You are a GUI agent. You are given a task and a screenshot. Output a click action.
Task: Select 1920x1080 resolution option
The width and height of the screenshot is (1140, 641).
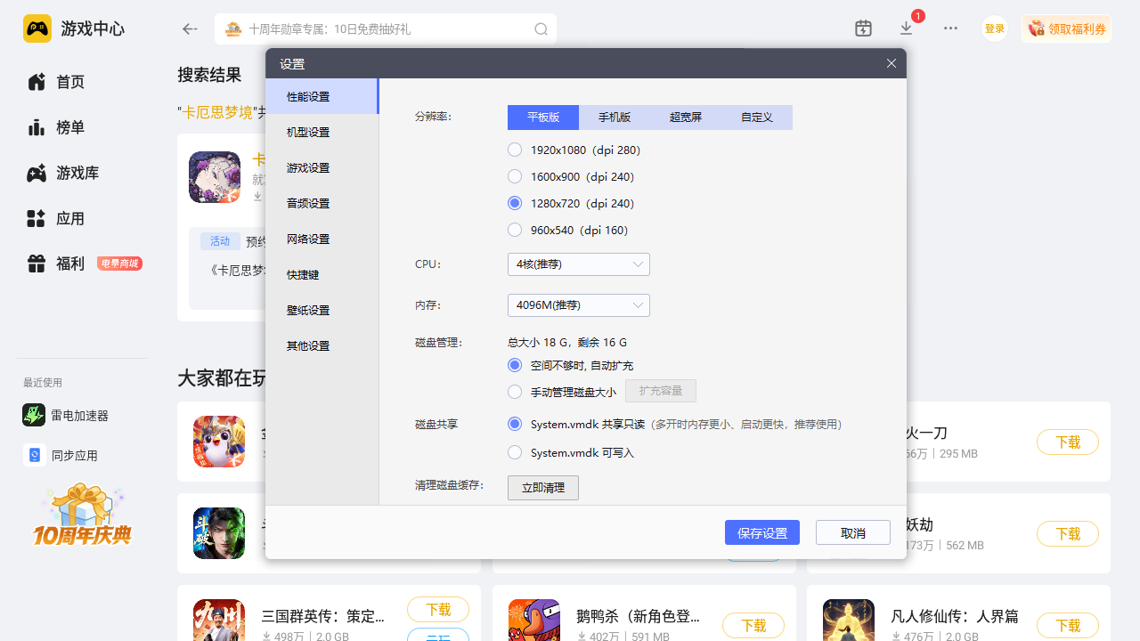click(x=515, y=150)
